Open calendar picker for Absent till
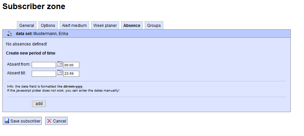Screen dimensions: 304x136 click(60, 72)
